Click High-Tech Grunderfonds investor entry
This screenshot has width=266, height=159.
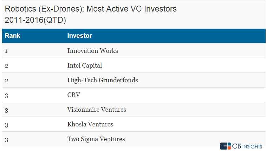(x=103, y=80)
